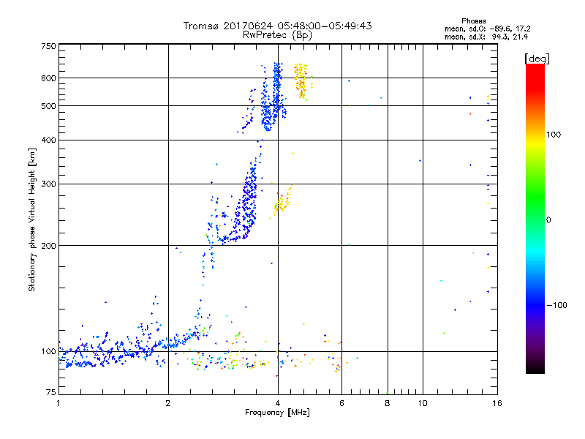Click the 2 tick on the frequency axis

168,403
